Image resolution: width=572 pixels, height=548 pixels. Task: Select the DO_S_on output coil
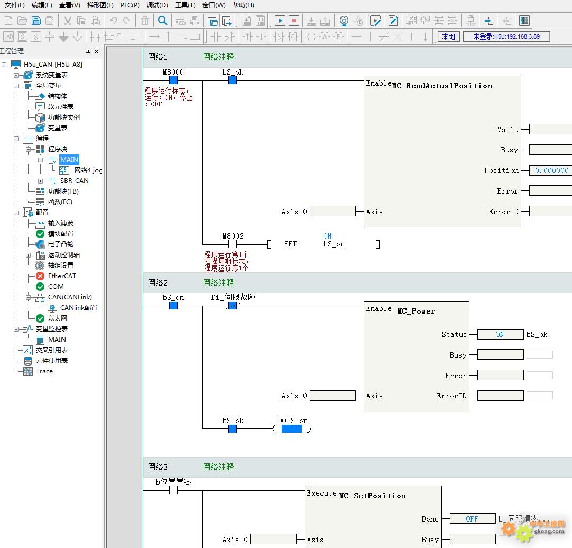click(x=292, y=428)
